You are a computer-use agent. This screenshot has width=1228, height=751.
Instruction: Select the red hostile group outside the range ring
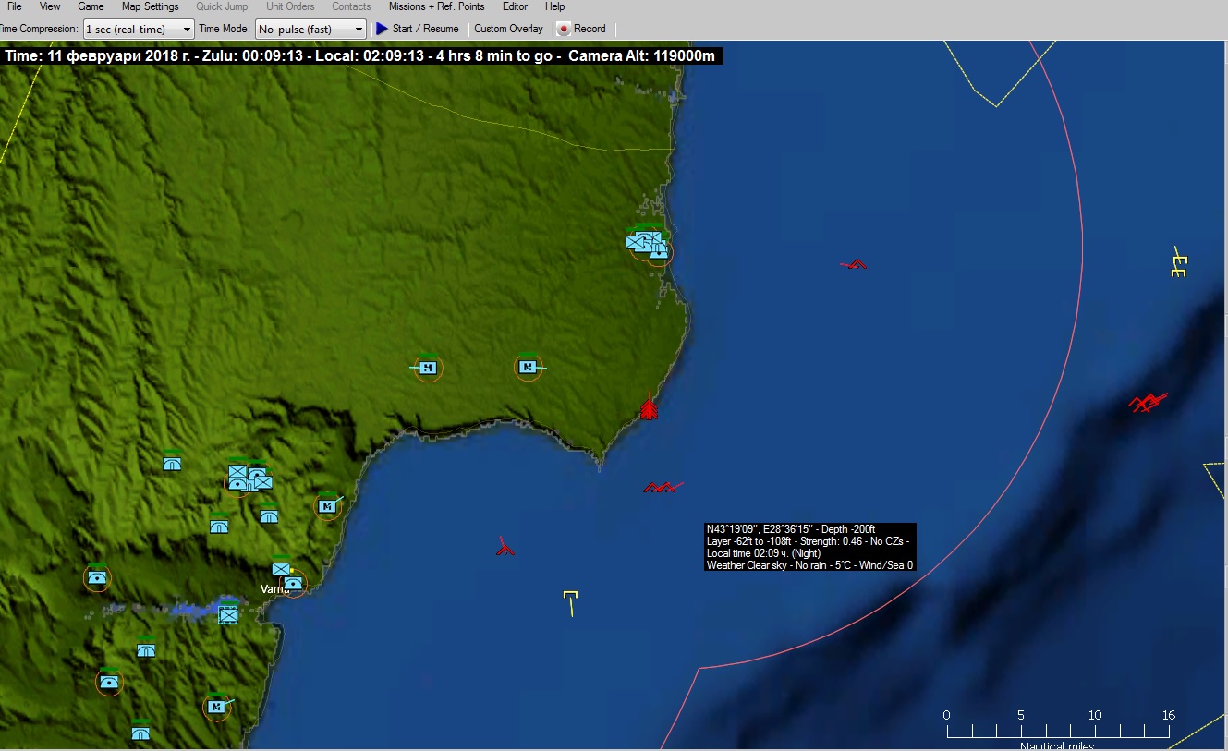coord(1147,402)
